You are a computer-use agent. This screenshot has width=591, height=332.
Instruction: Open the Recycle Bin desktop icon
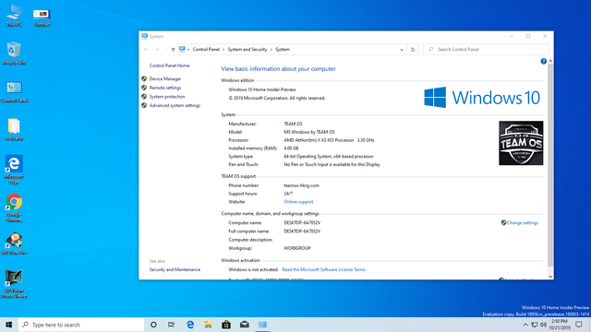click(x=14, y=53)
